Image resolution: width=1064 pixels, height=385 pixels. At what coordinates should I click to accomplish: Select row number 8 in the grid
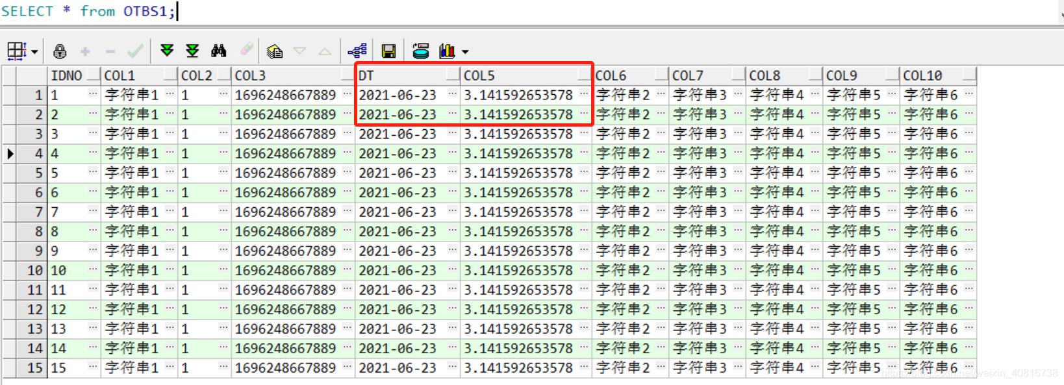[x=32, y=231]
